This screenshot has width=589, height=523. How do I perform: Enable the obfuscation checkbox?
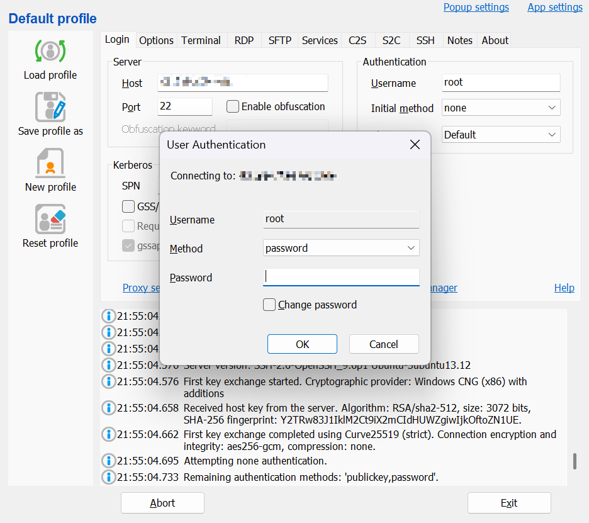click(x=233, y=106)
